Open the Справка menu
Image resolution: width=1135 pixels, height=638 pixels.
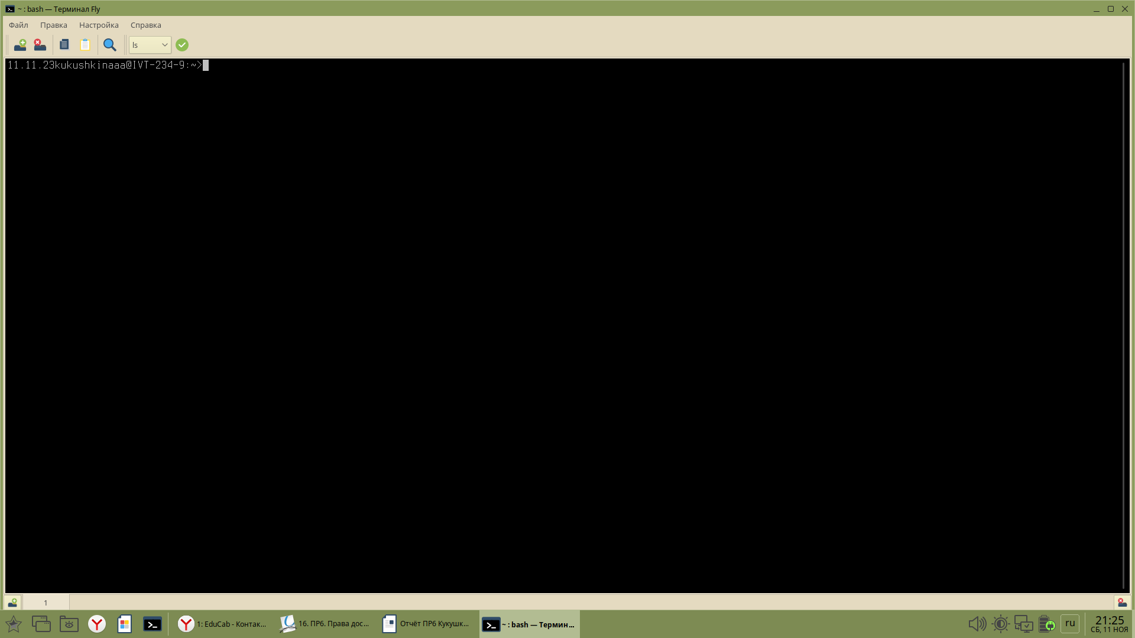146,25
